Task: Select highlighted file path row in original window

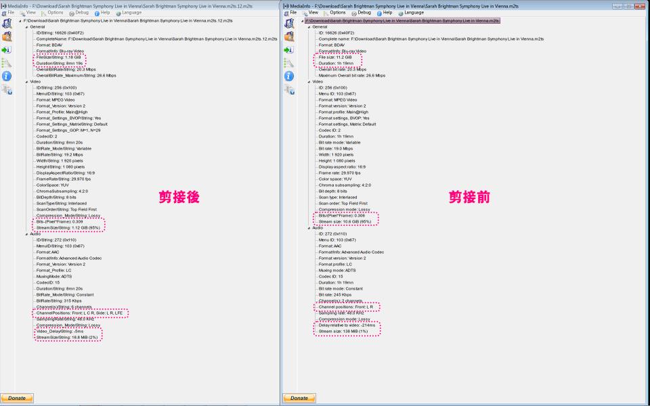Action: 402,21
